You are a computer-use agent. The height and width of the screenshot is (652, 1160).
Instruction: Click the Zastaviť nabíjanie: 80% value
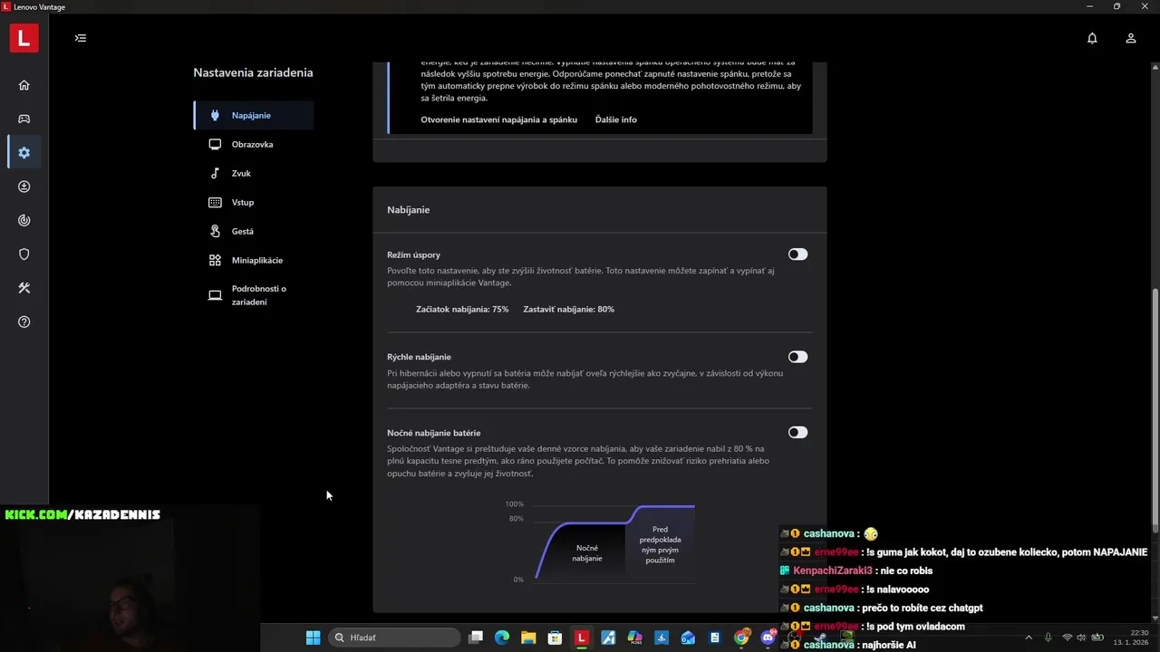click(x=568, y=310)
